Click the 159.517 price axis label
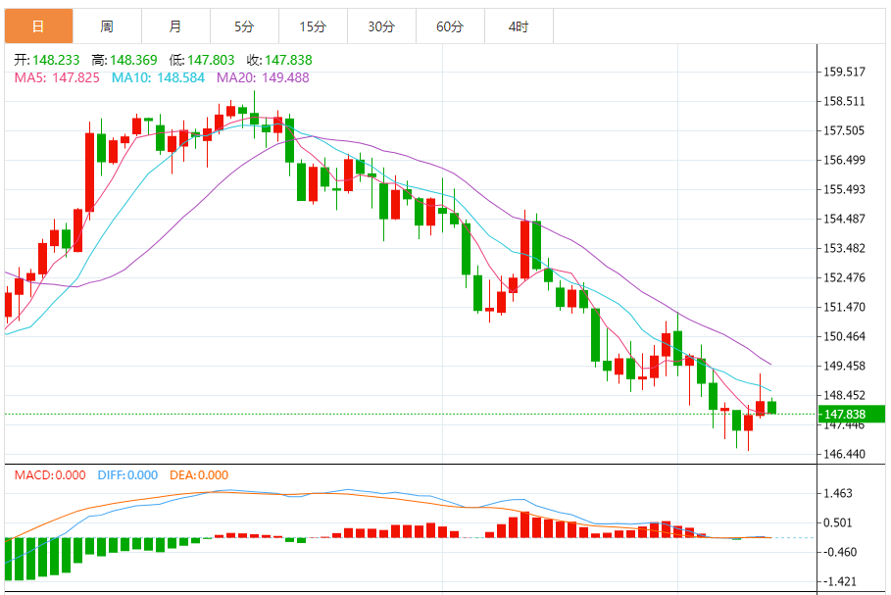Image resolution: width=891 pixels, height=595 pixels. pyautogui.click(x=844, y=72)
